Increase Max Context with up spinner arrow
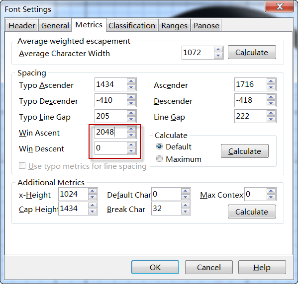Screen dimensions: 298x284 click(271, 191)
